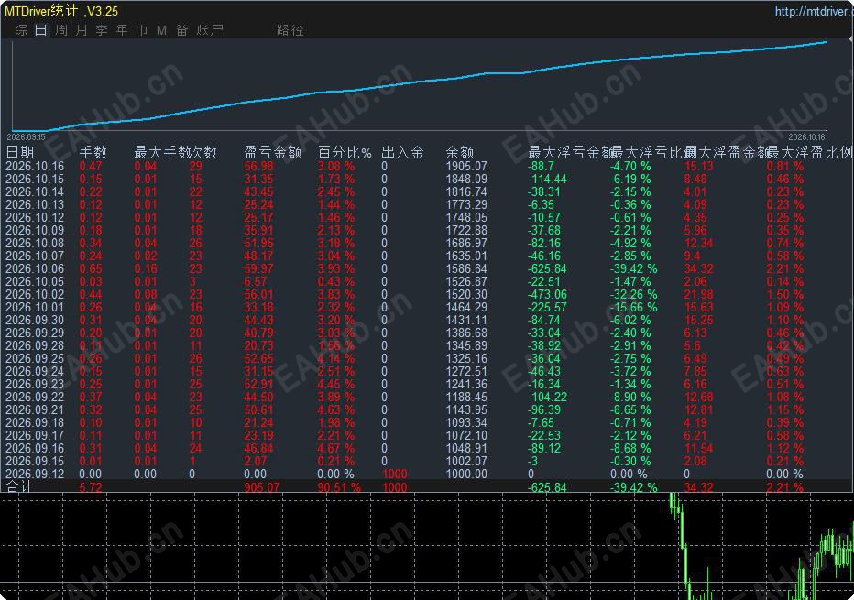This screenshot has width=854, height=600.
Task: Click the 日期 column header
Action: pos(20,152)
